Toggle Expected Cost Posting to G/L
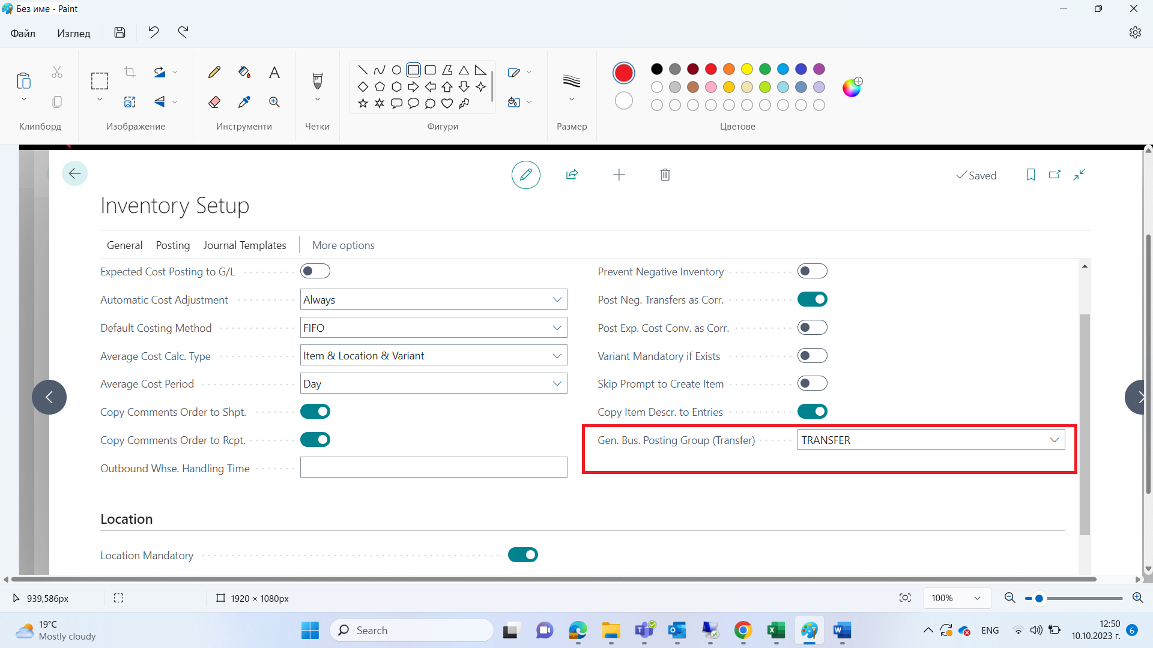 point(315,271)
